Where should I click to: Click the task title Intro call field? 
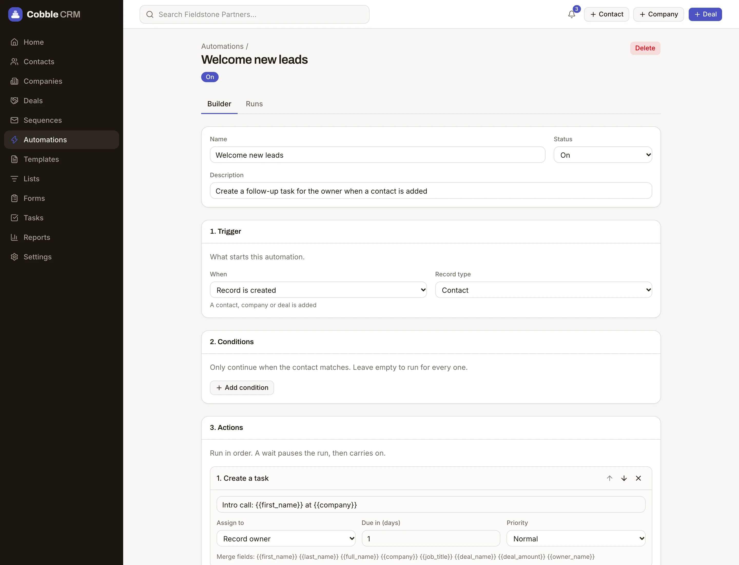click(x=431, y=504)
